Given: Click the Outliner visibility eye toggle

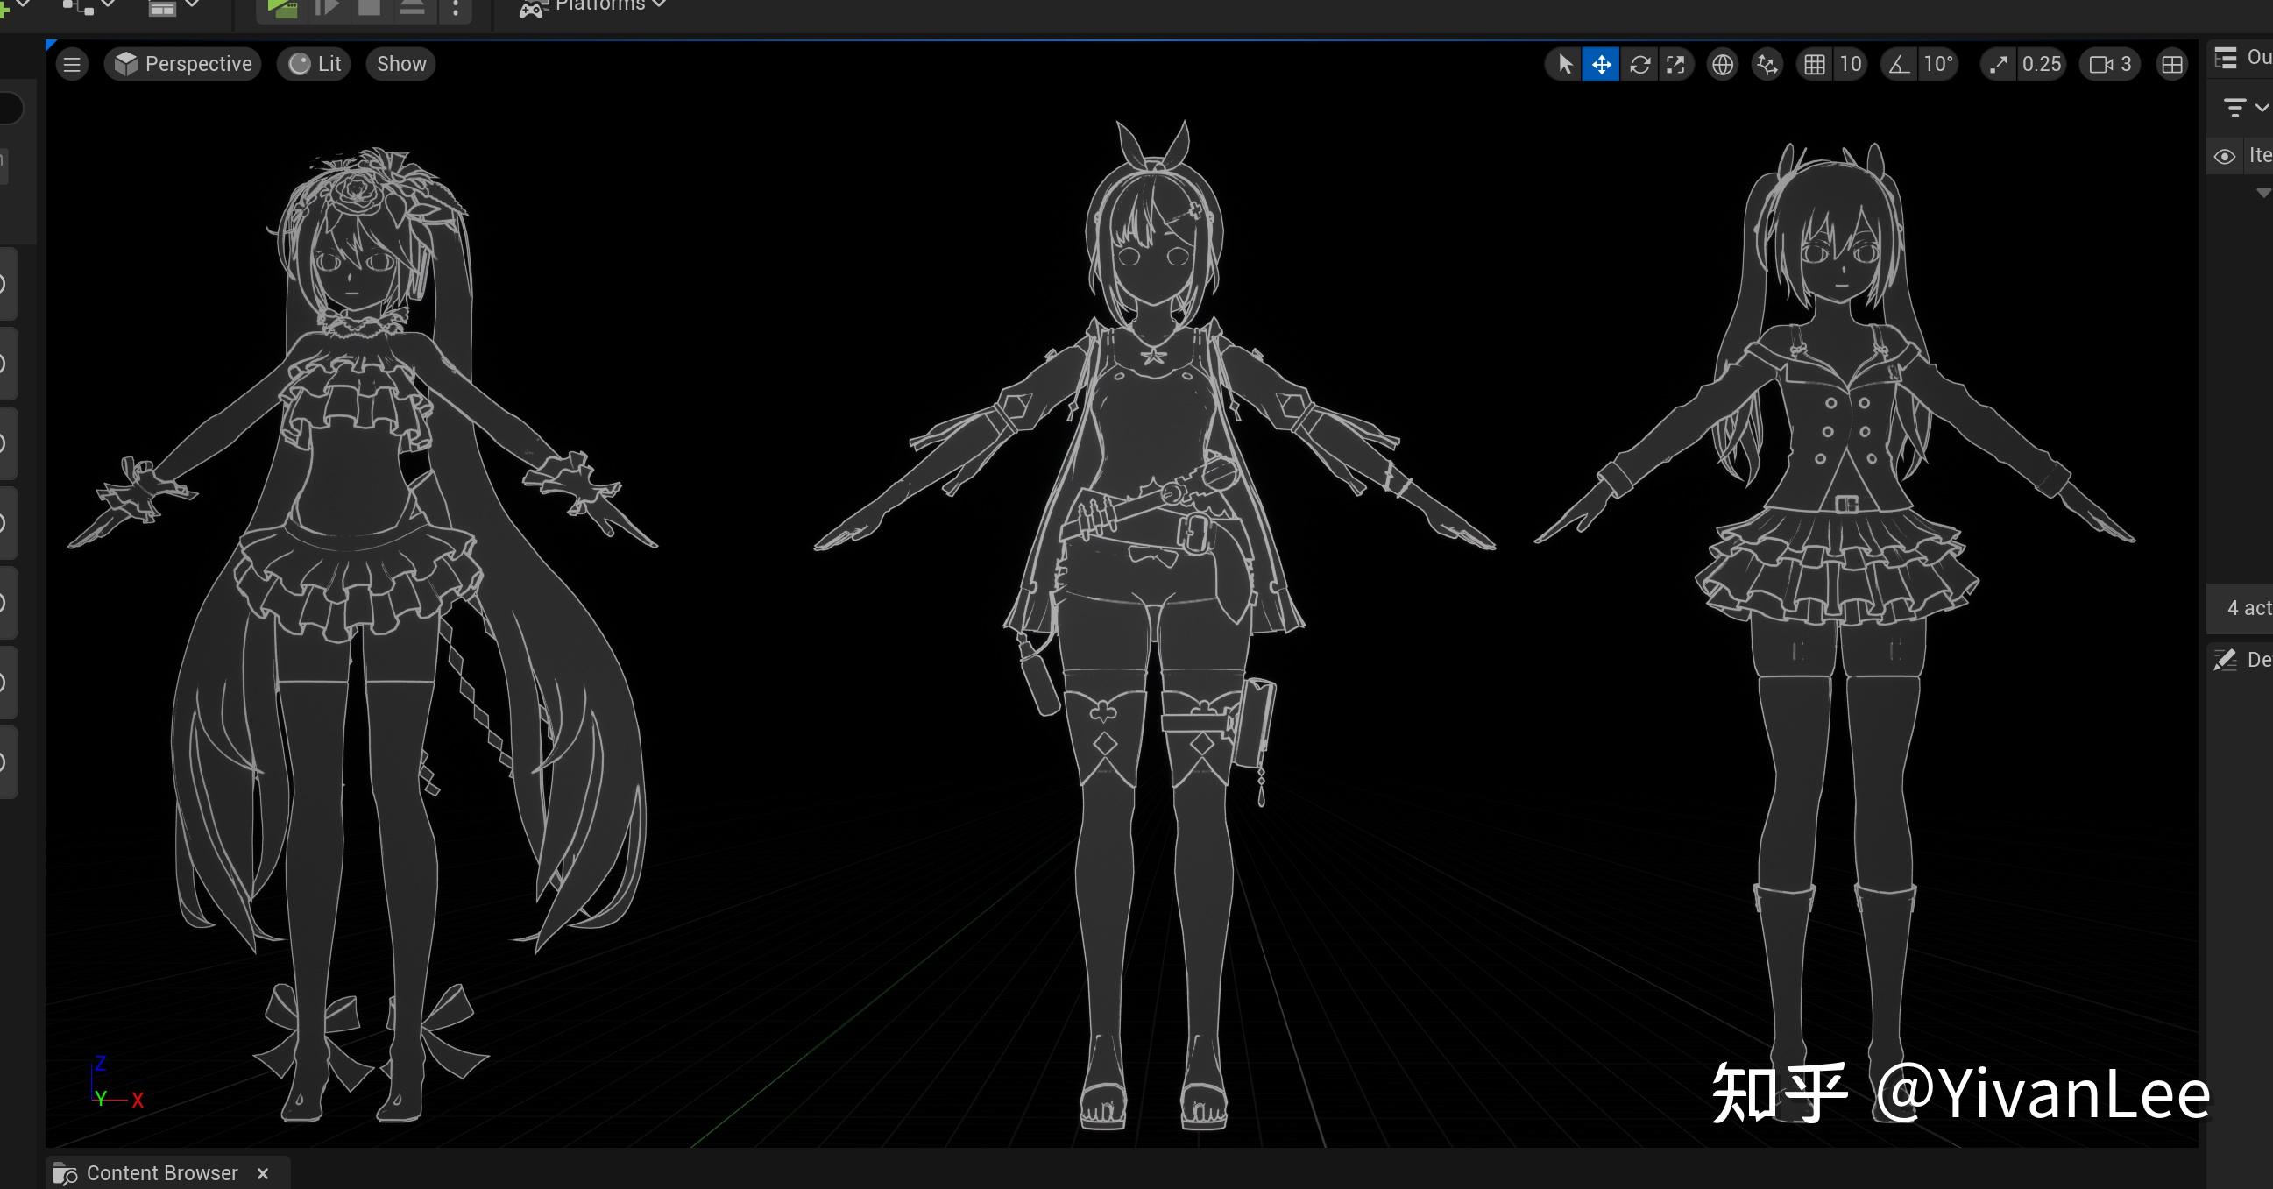Looking at the screenshot, I should (x=2227, y=155).
